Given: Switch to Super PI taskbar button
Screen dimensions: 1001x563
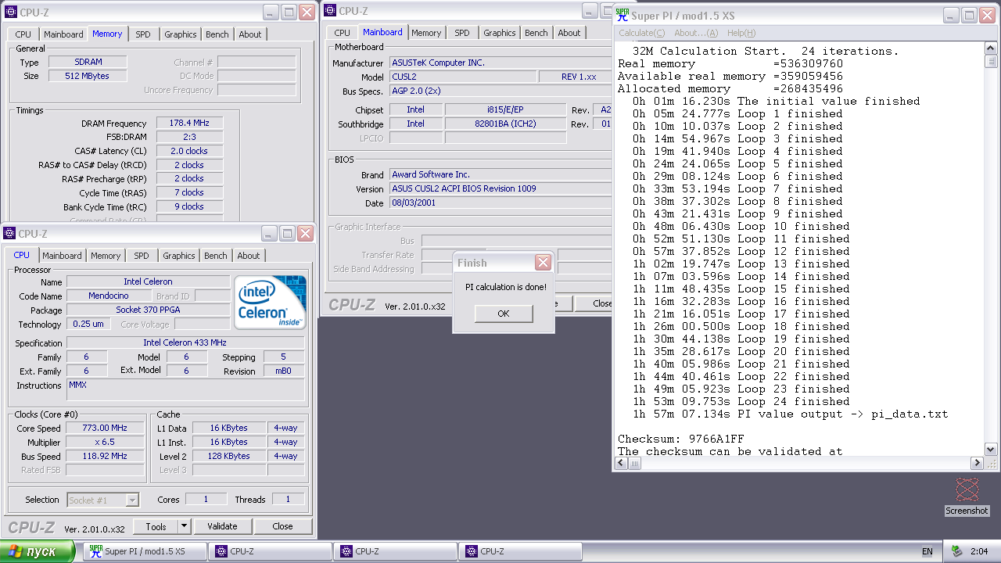Looking at the screenshot, I should [x=145, y=551].
